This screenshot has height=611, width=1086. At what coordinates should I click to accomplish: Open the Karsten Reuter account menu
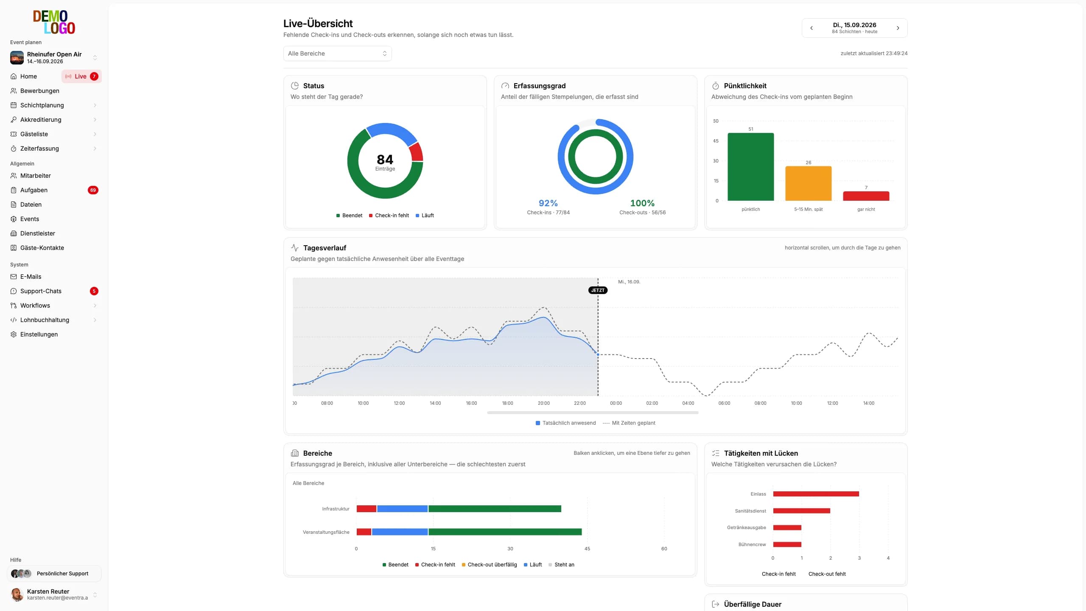(54, 594)
